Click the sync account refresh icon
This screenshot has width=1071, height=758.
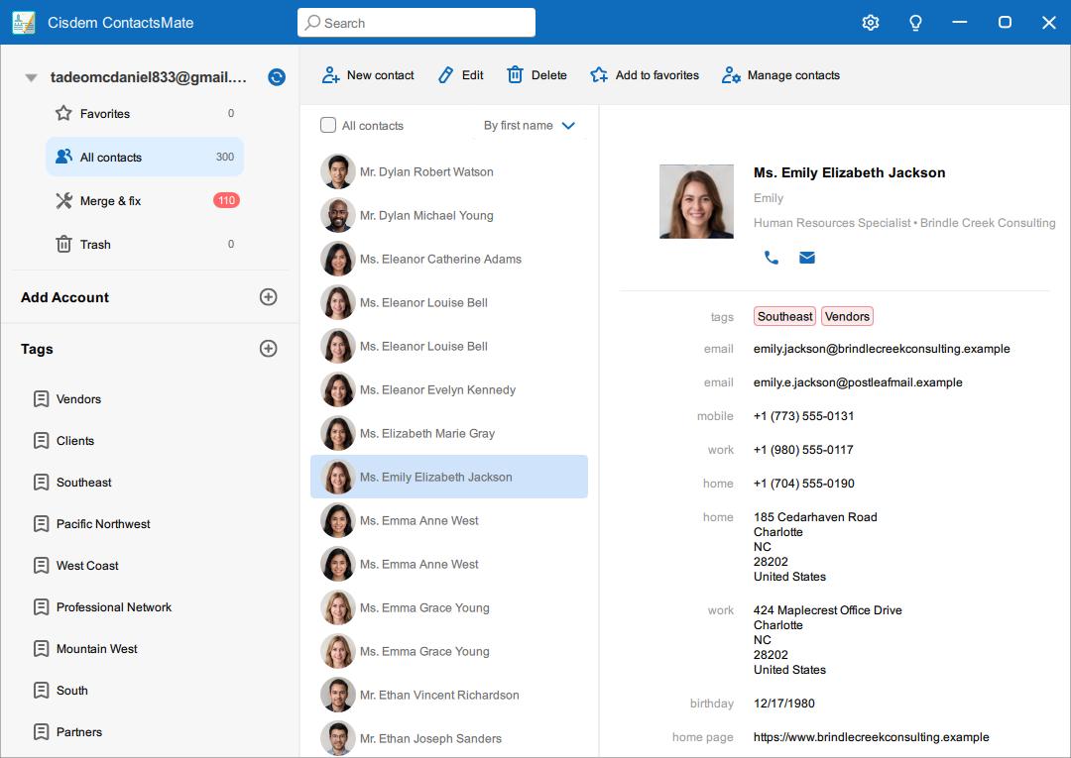tap(277, 77)
